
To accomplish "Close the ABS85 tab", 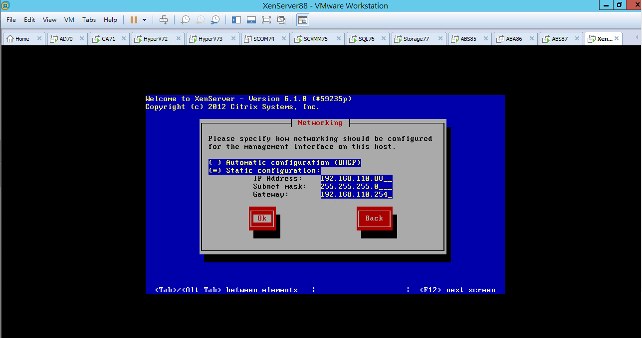I will click(486, 39).
